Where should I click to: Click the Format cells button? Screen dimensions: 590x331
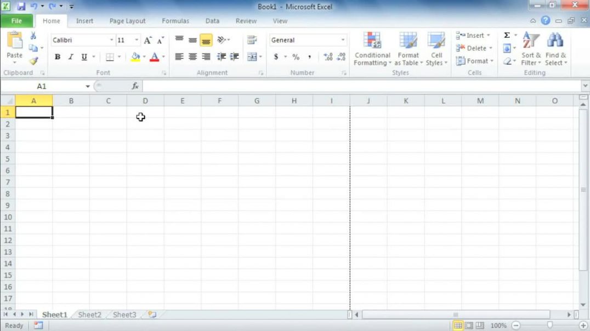(474, 61)
